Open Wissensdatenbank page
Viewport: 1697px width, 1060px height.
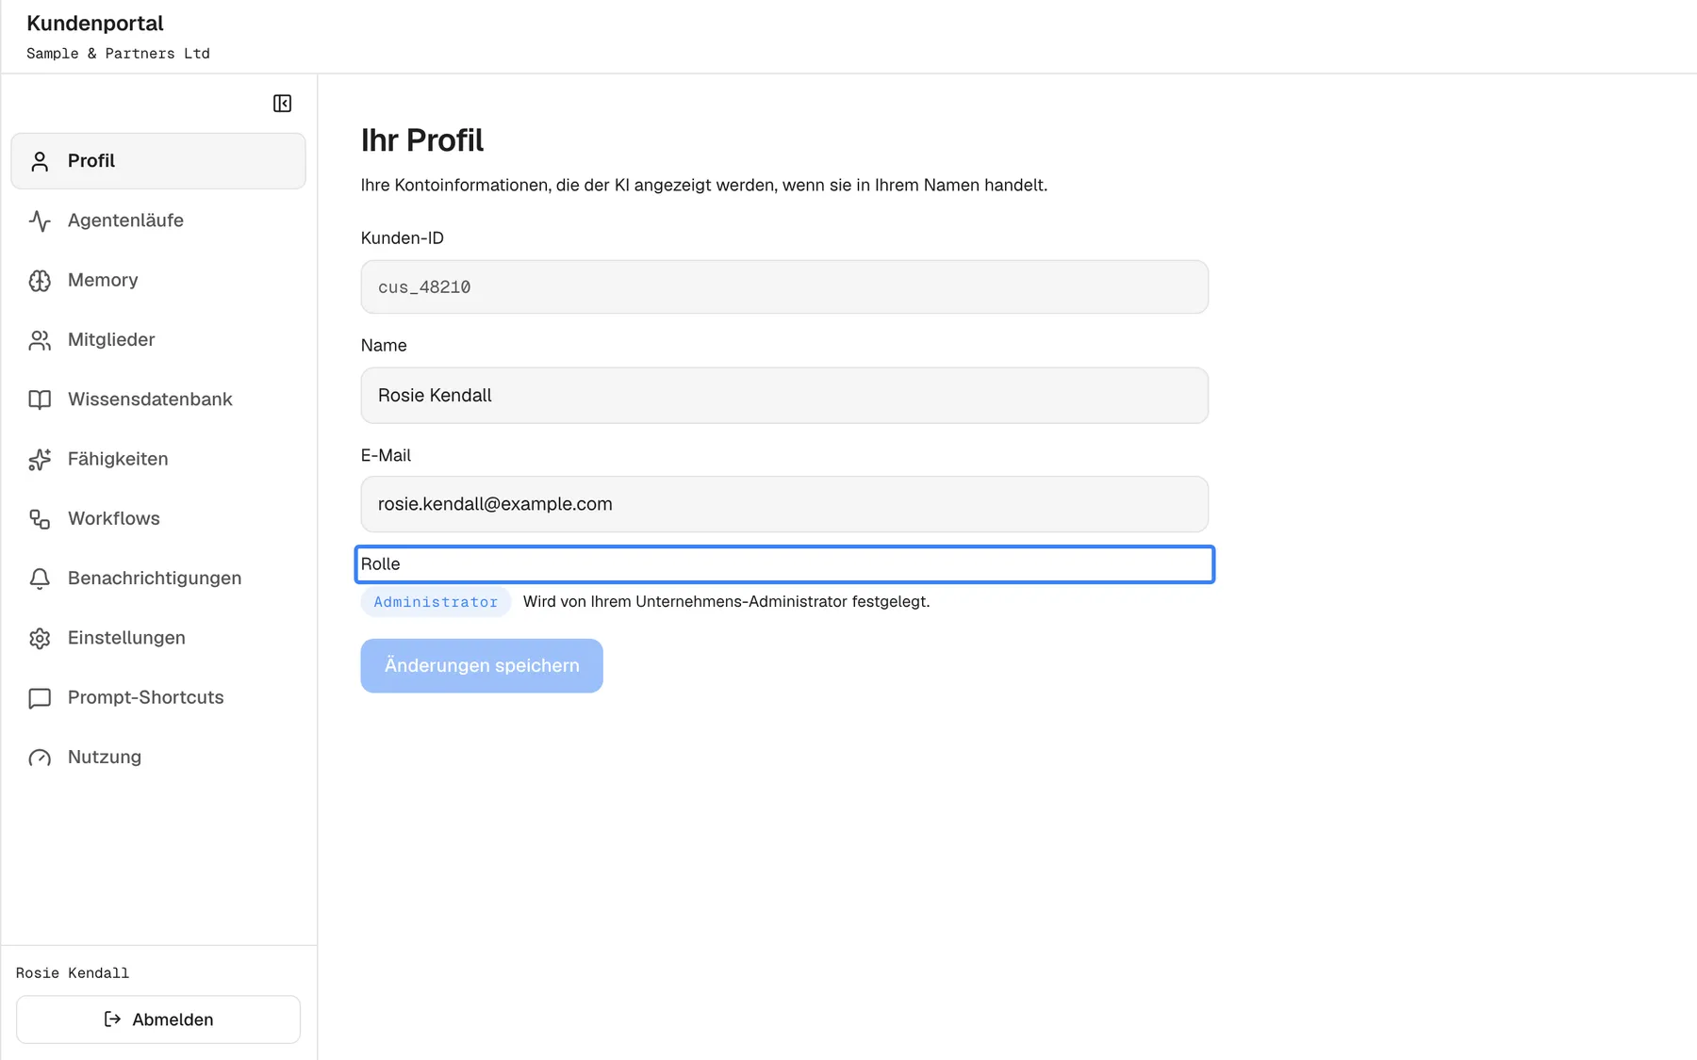click(x=158, y=400)
